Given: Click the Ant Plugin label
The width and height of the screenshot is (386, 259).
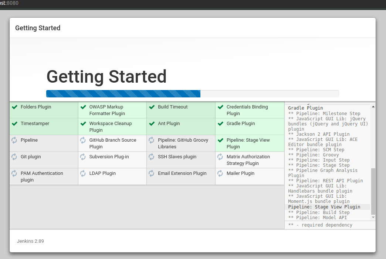Looking at the screenshot, I should pos(169,124).
